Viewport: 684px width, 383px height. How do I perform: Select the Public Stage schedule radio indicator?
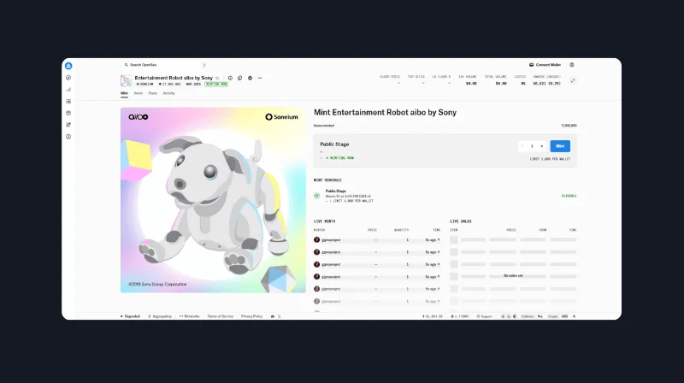tap(316, 196)
